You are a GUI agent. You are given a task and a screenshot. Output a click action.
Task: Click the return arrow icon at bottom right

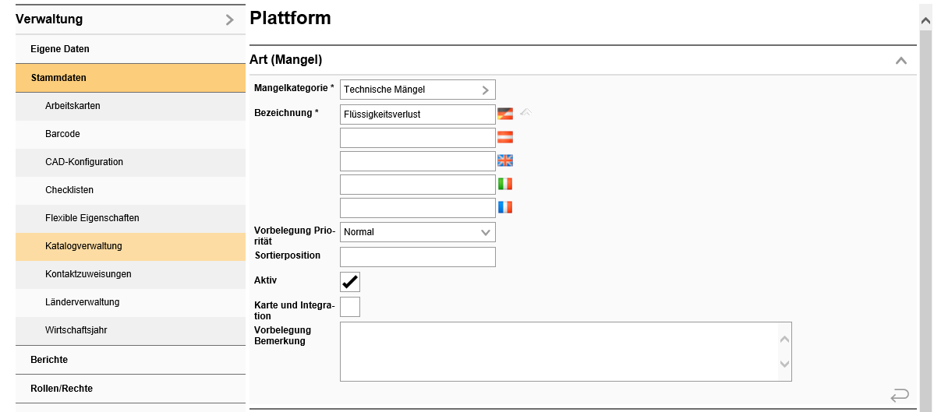click(900, 395)
